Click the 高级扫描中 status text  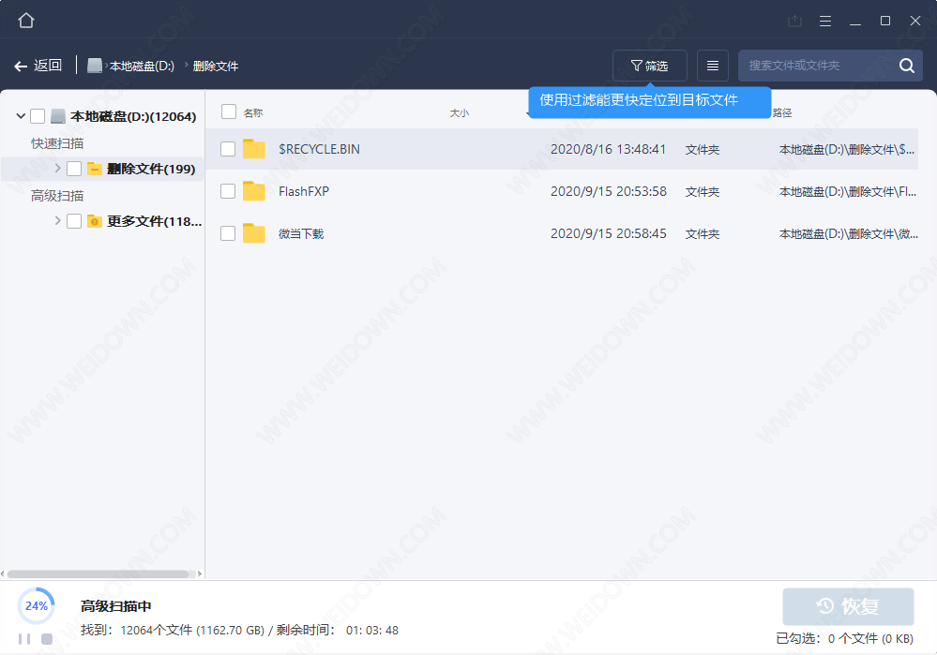pyautogui.click(x=116, y=606)
